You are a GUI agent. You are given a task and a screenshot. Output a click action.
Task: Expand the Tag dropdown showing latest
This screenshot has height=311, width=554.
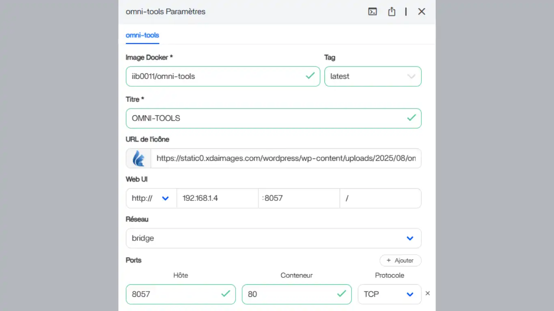coord(372,77)
